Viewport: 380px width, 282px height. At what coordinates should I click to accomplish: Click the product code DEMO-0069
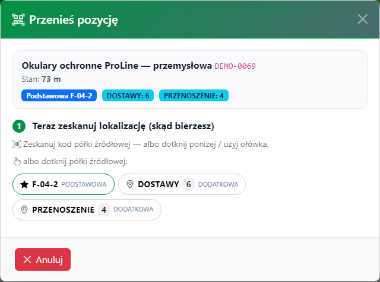(x=235, y=66)
